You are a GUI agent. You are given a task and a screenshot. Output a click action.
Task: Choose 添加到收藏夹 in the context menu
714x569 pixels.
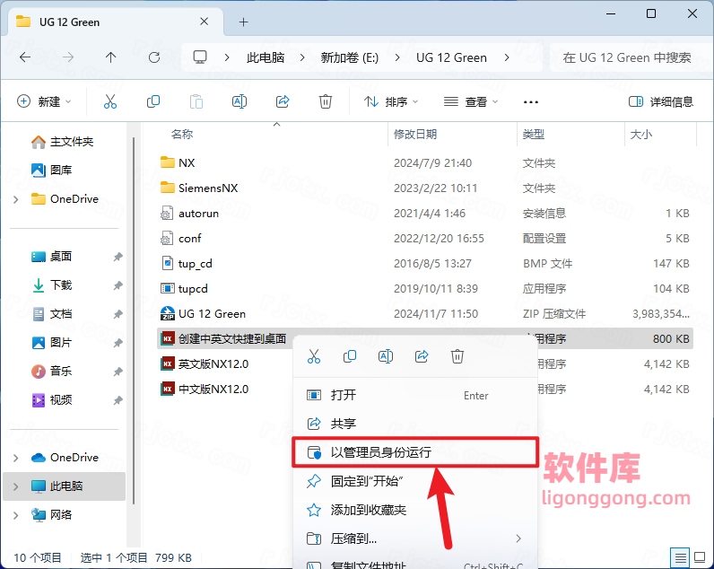click(x=414, y=510)
